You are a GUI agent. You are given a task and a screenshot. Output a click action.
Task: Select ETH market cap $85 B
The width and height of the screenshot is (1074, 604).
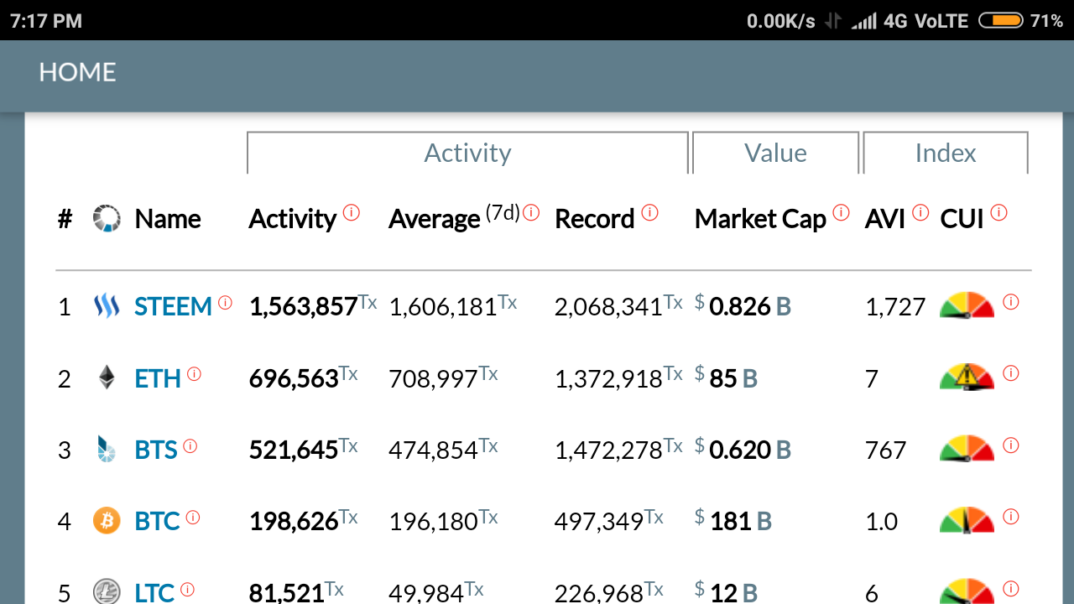[726, 377]
